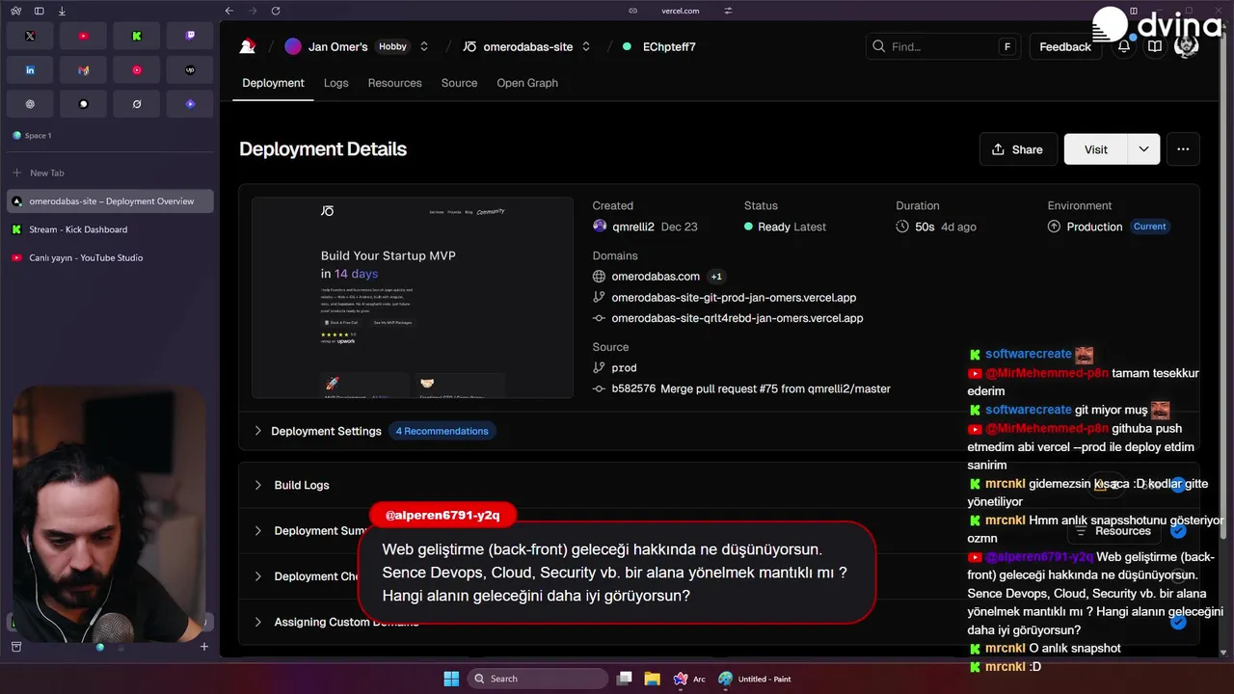Click the Find search field
The image size is (1234, 694).
coord(943,46)
